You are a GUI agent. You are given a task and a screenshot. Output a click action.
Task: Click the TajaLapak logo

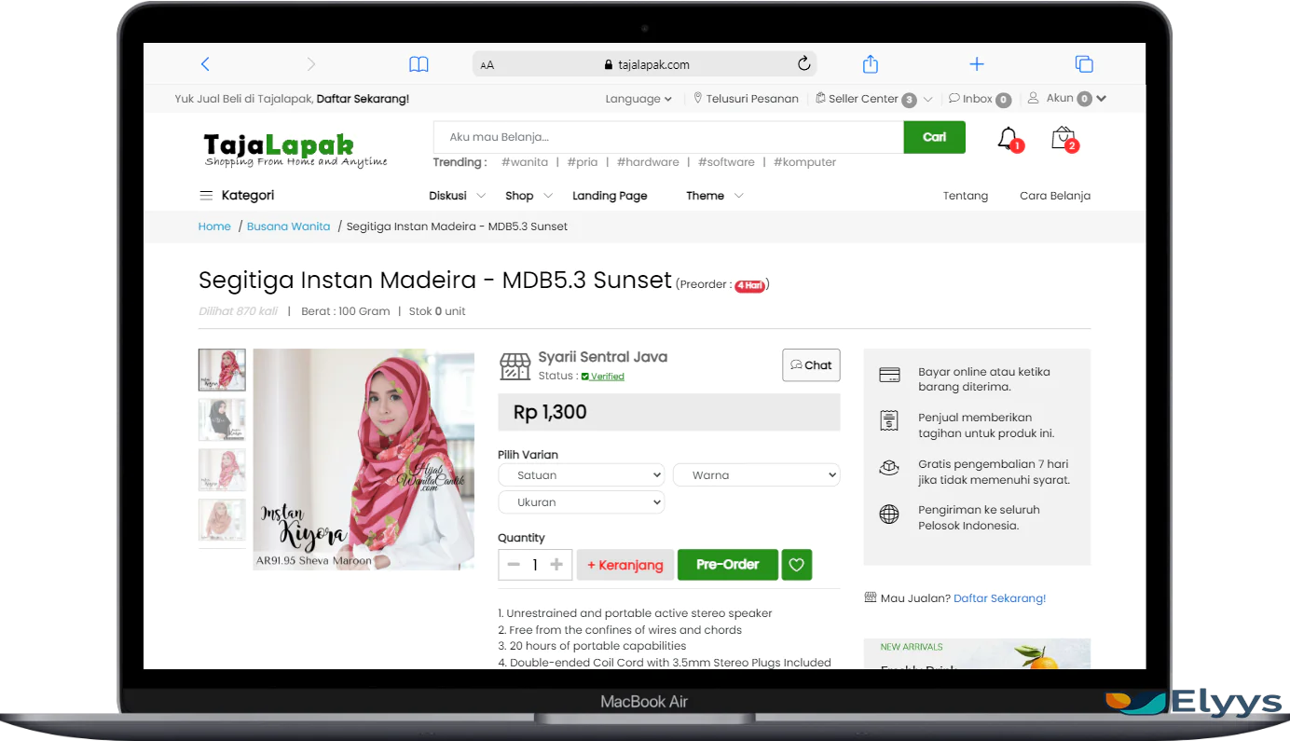pos(295,149)
